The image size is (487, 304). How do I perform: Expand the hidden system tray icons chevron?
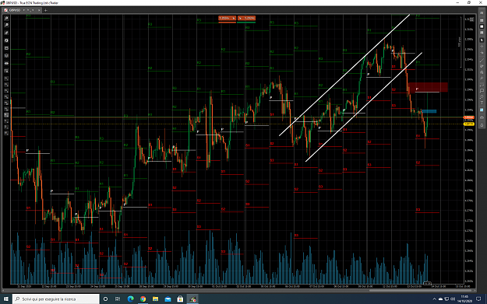tap(434, 299)
